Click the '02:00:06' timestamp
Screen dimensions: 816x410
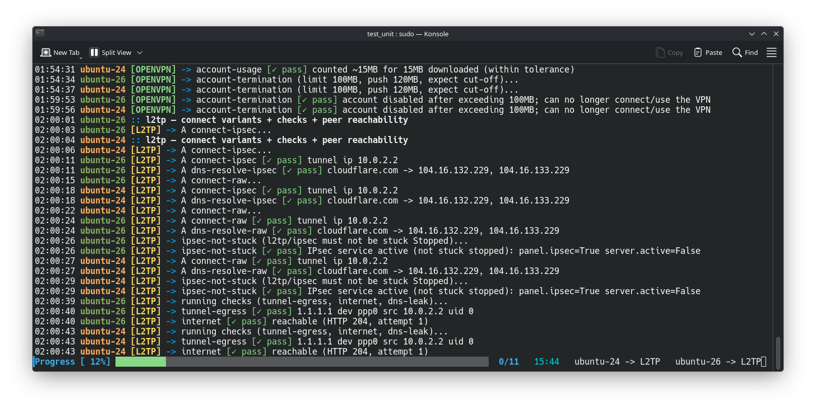pyautogui.click(x=55, y=150)
